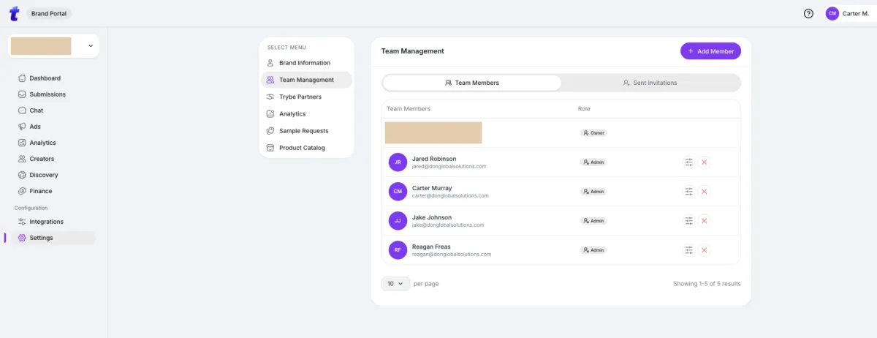This screenshot has width=877, height=338.
Task: Click the email carter@donglobalsolutions.com
Action: [450, 196]
